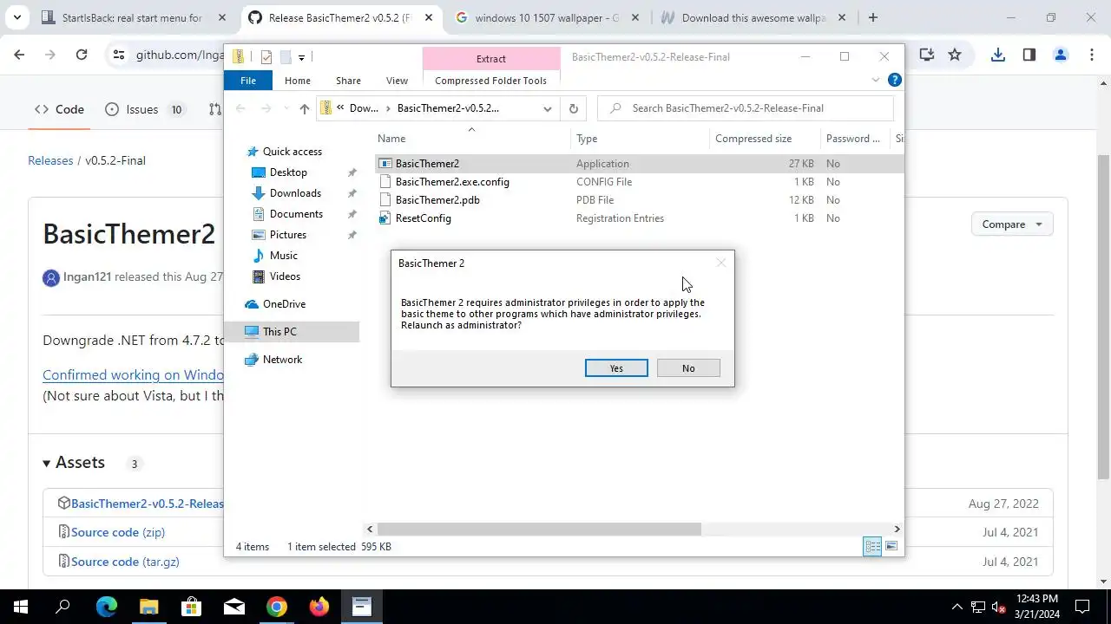Open the GitHub Issues tab
Screen dimensions: 1111x624
click(144, 109)
